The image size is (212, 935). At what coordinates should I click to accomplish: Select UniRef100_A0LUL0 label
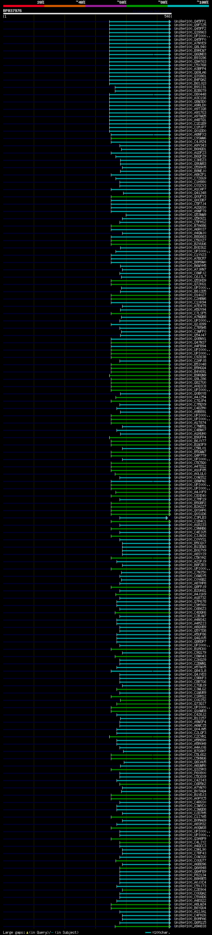pos(190,474)
